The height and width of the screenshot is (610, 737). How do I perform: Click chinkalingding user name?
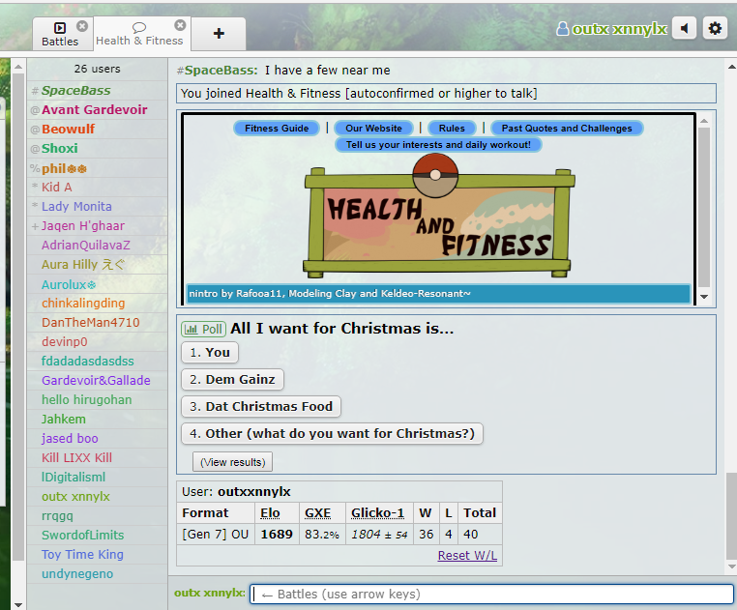[98, 304]
